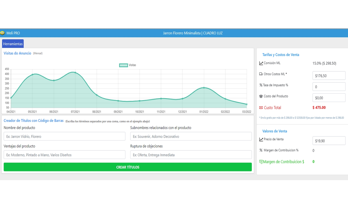Screen dimensions: 348x217
Task: Click the Comisión ML chart icon
Action: point(261,63)
